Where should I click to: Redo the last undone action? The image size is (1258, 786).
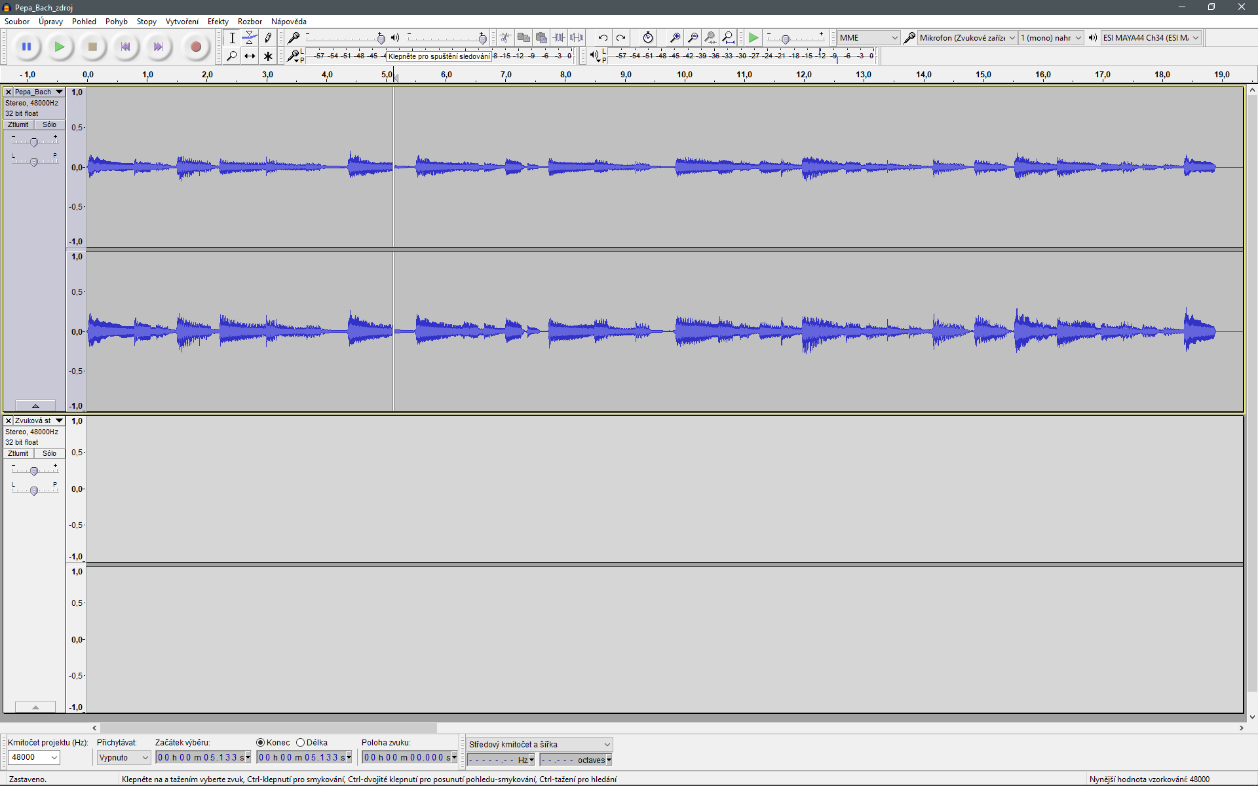click(620, 38)
